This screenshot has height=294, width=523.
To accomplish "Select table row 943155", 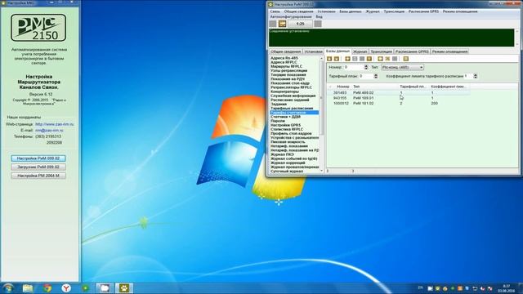I will tap(399, 98).
